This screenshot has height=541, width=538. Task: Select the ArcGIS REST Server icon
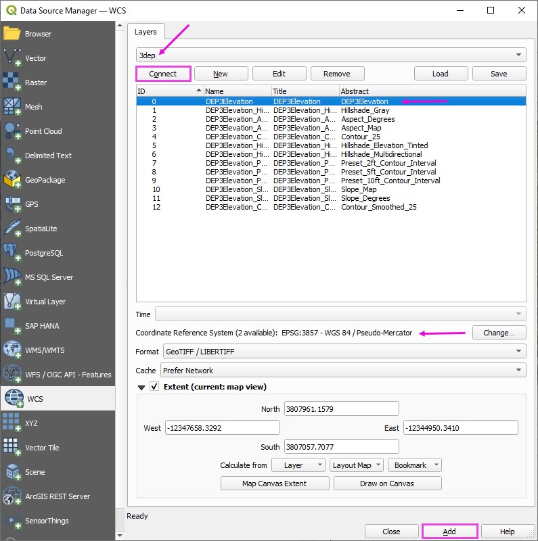tap(13, 496)
